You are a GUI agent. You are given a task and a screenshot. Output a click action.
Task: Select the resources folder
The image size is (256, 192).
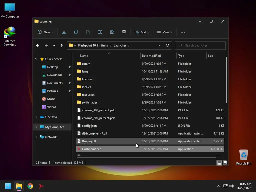150,95
